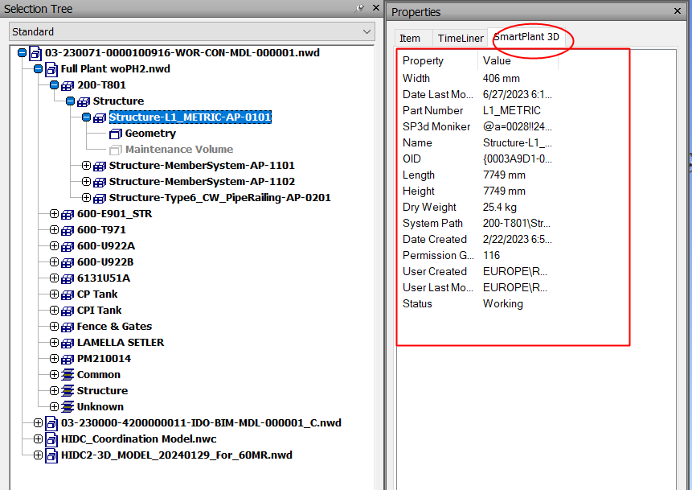The height and width of the screenshot is (490, 692).
Task: Expand the 600-E901_STR tree node
Action: [55, 214]
